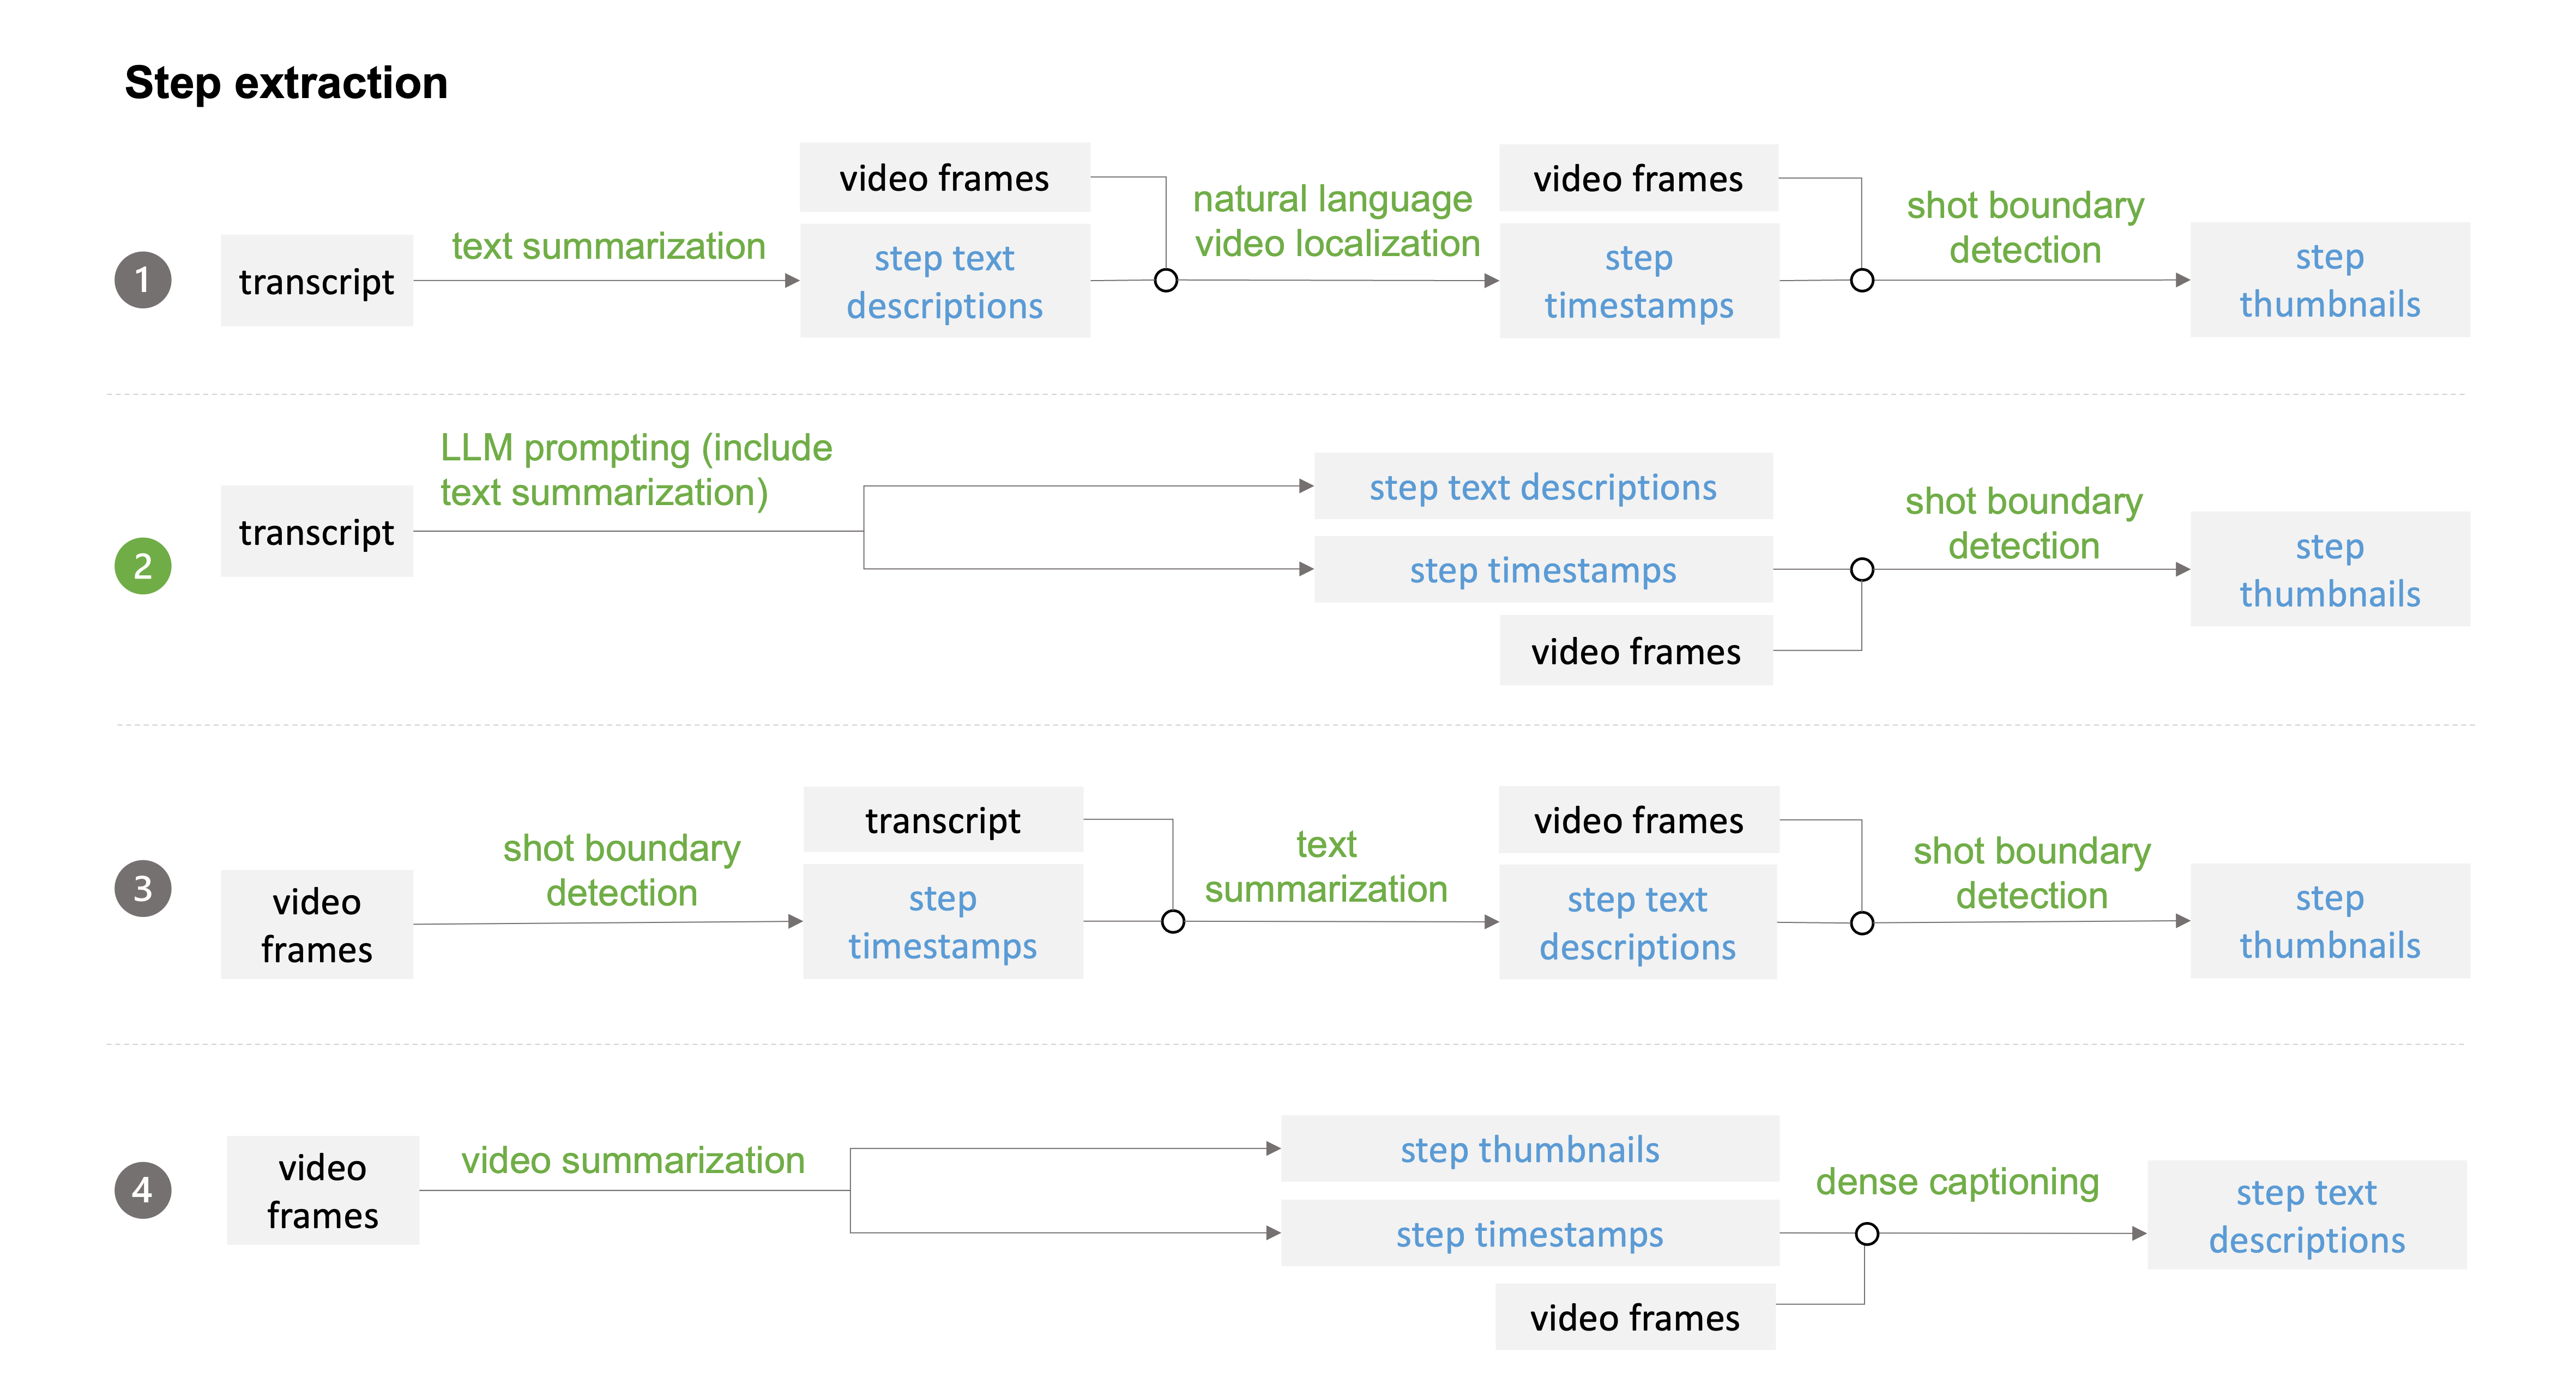This screenshot has height=1373, width=2576.
Task: Click the 'Step extraction' title
Action: [286, 83]
